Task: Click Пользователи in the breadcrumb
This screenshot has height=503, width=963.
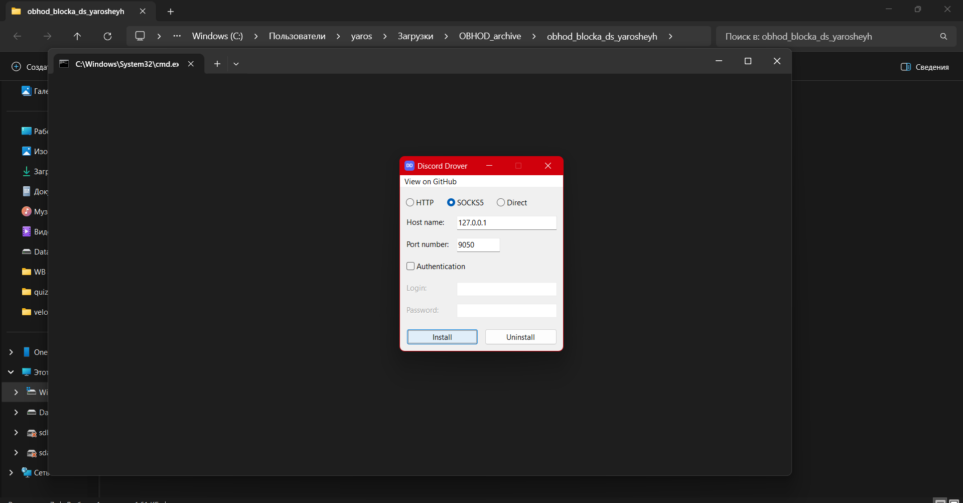Action: [297, 36]
